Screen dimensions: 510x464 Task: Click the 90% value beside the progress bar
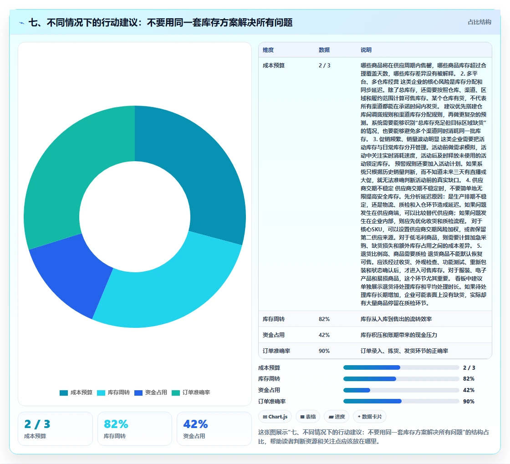click(x=469, y=401)
